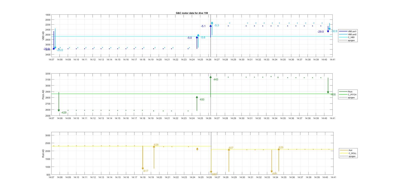Click the 'Roll AD' y-axis label
This screenshot has width=395, height=196.
click(x=43, y=154)
